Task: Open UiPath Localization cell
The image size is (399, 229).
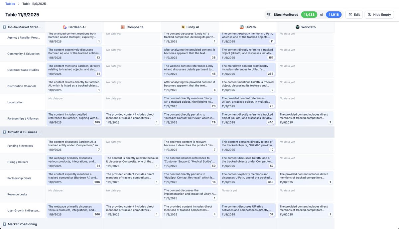Action: 248,102
